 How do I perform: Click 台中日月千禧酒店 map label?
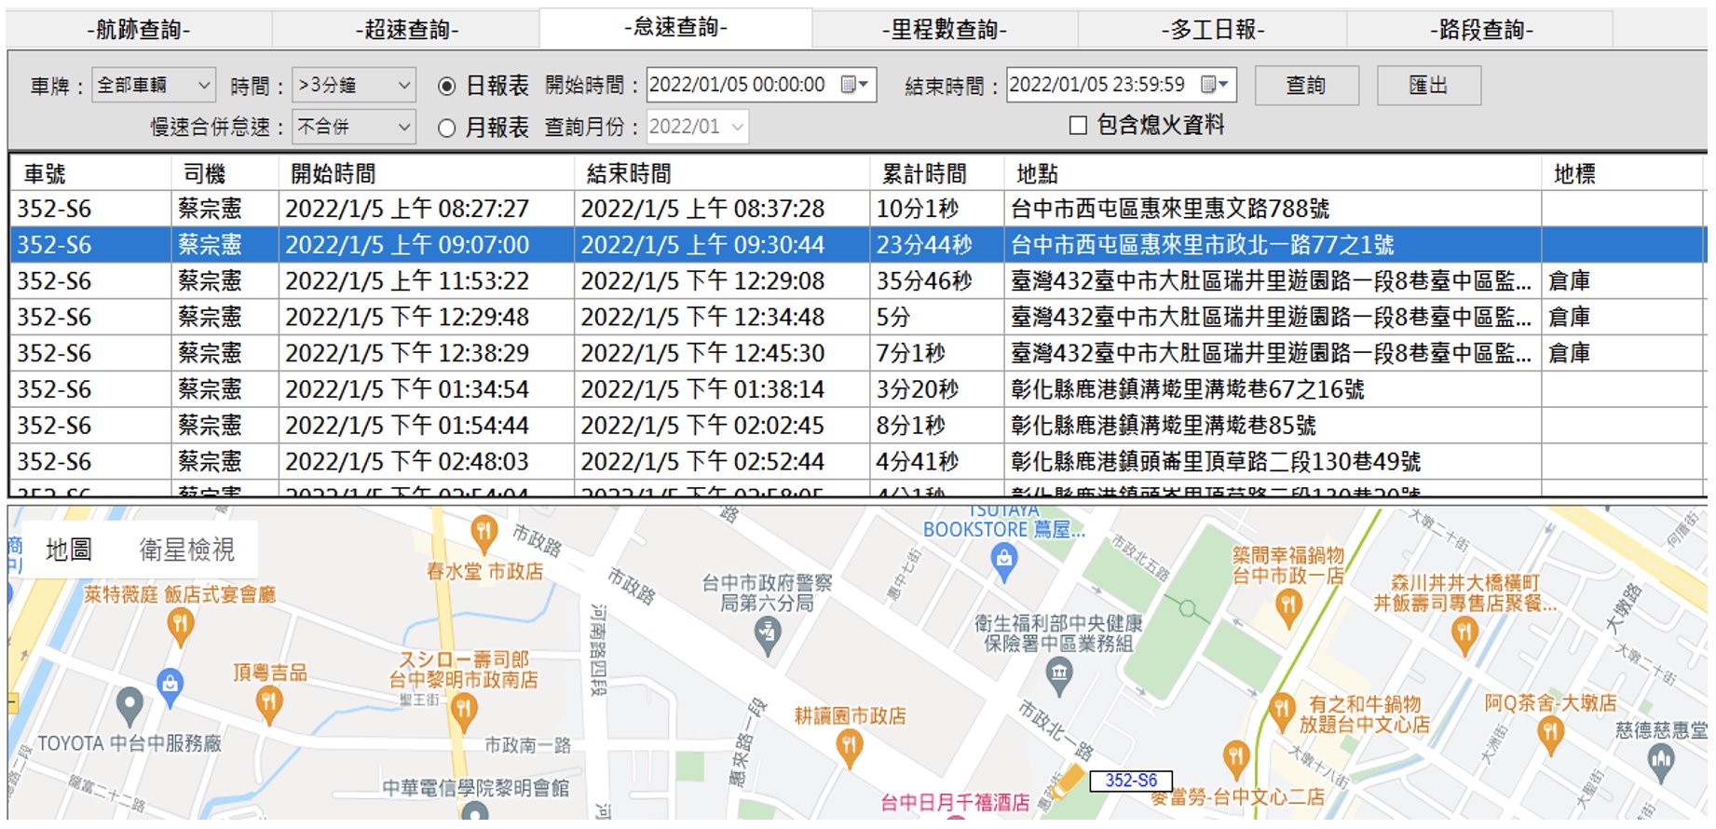pyautogui.click(x=956, y=803)
